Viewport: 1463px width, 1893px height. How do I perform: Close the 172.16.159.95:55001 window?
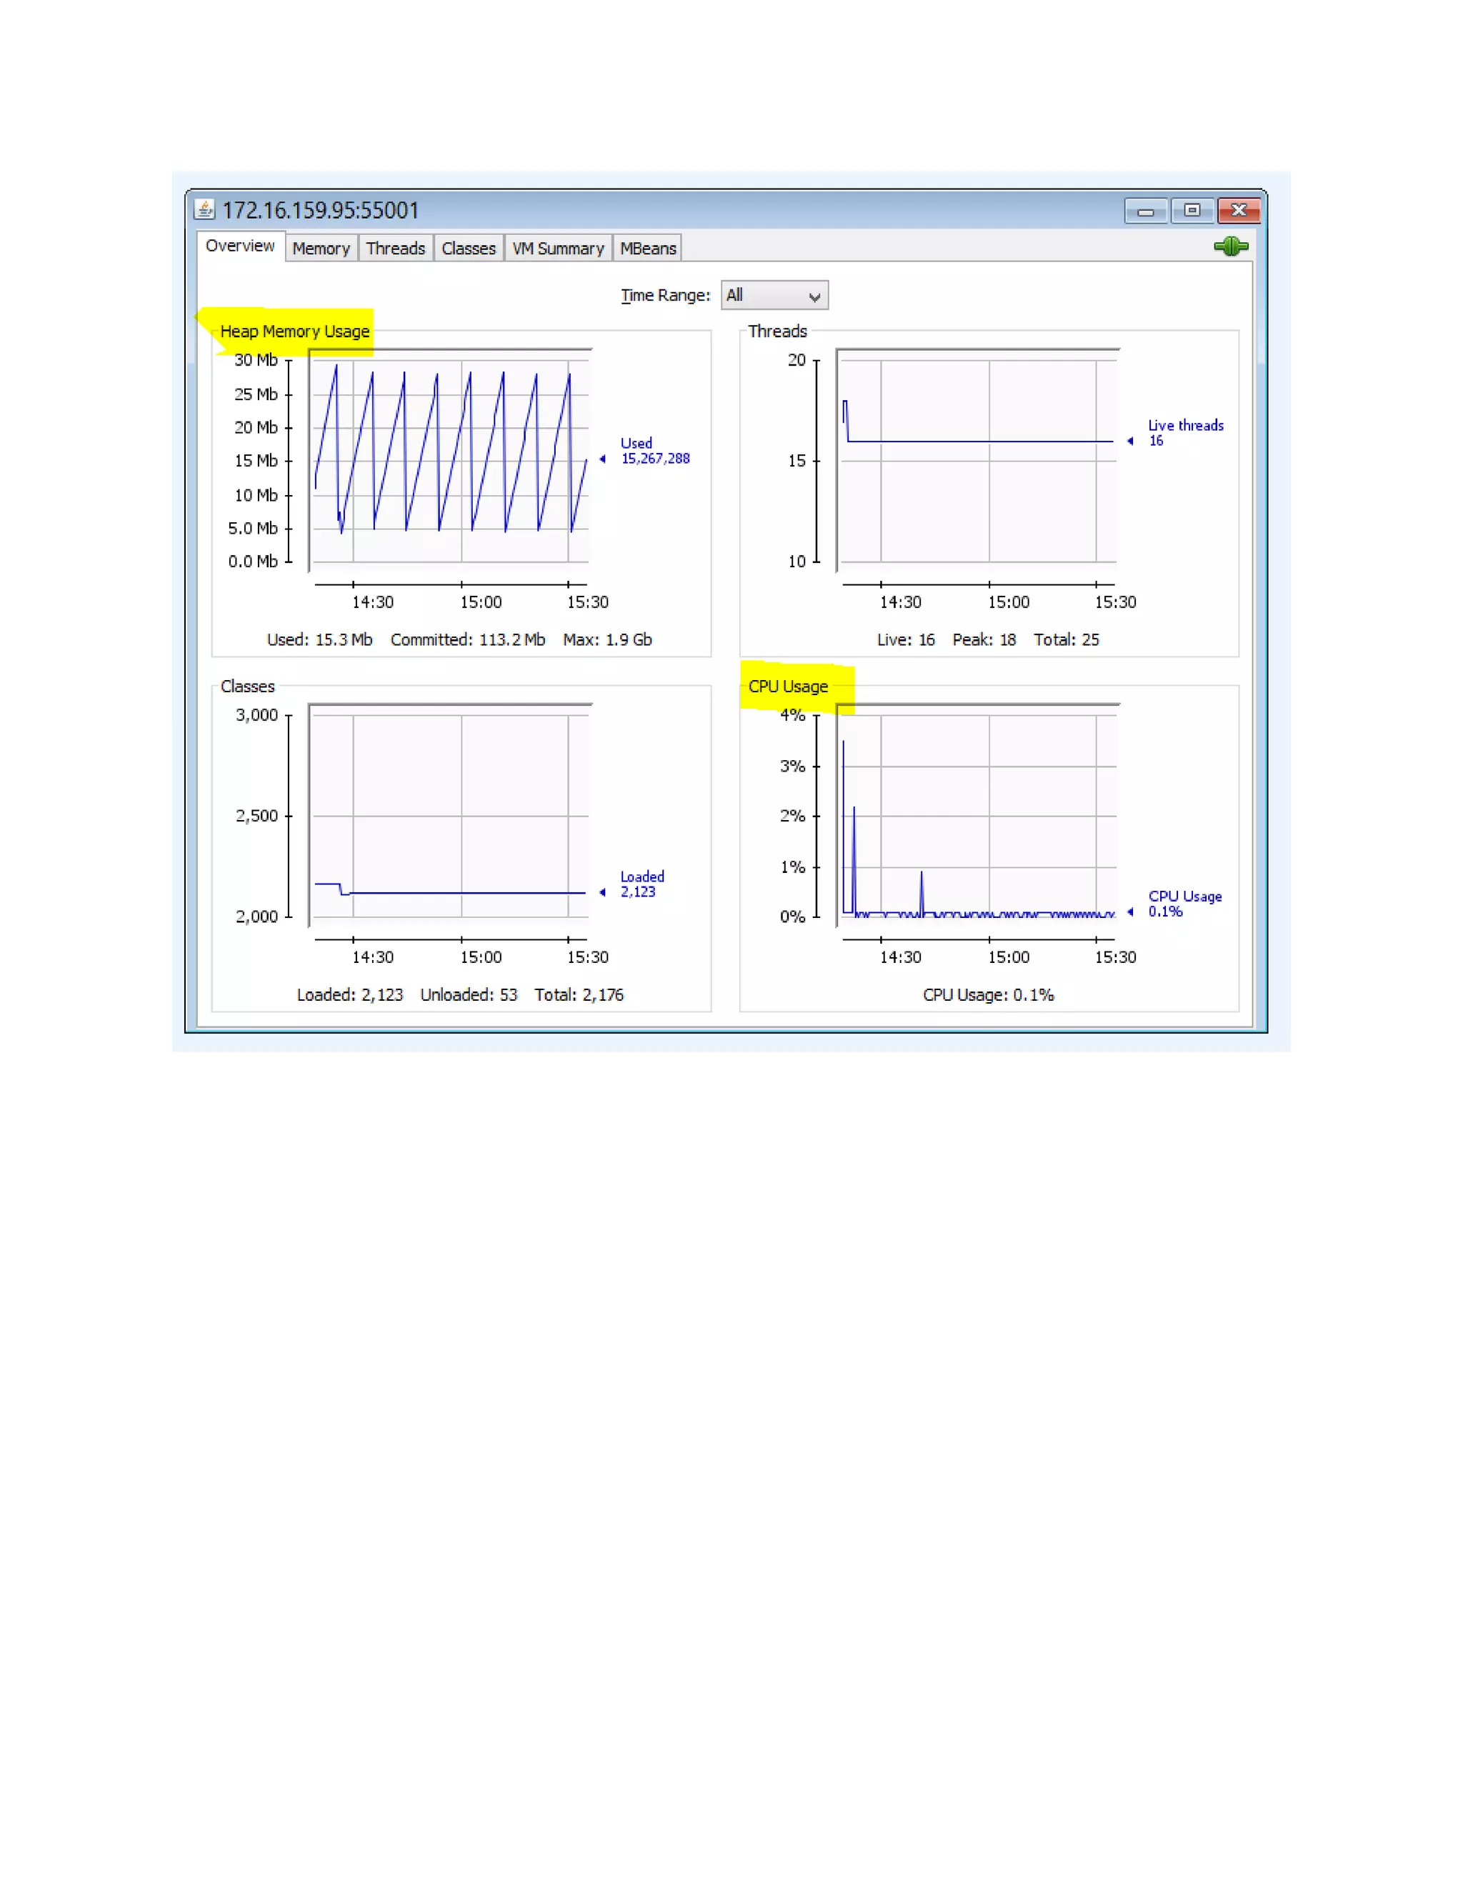[x=1239, y=211]
